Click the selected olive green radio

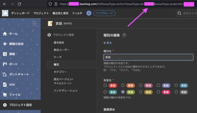123,92
